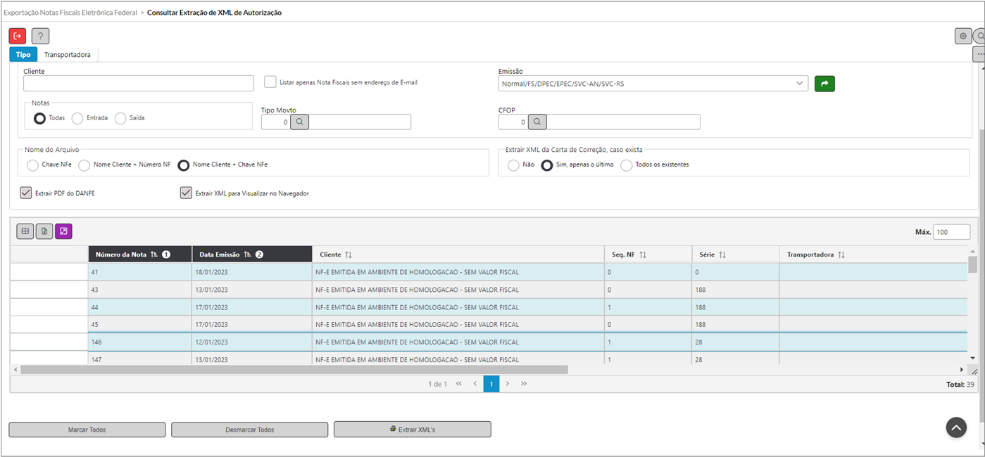The width and height of the screenshot is (985, 457).
Task: Open settings gear icon at top right
Action: (x=962, y=36)
